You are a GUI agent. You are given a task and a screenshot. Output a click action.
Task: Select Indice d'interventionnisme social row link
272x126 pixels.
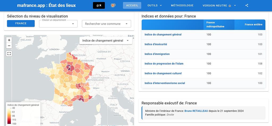(165, 83)
